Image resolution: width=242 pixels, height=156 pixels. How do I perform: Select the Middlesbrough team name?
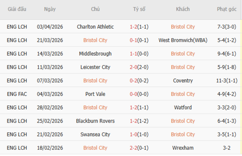95,54
